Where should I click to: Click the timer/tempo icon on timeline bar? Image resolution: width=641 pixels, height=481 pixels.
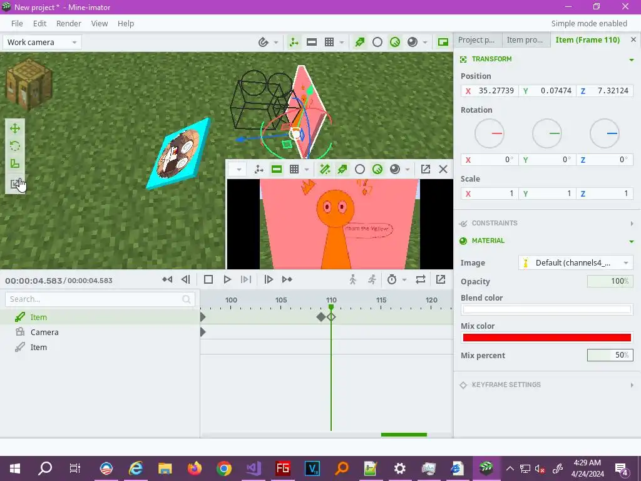[x=392, y=279]
